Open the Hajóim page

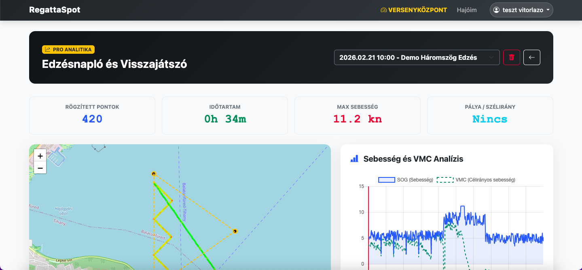tap(467, 10)
